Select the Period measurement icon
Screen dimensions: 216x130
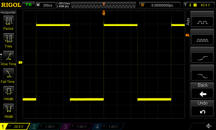point(9,21)
